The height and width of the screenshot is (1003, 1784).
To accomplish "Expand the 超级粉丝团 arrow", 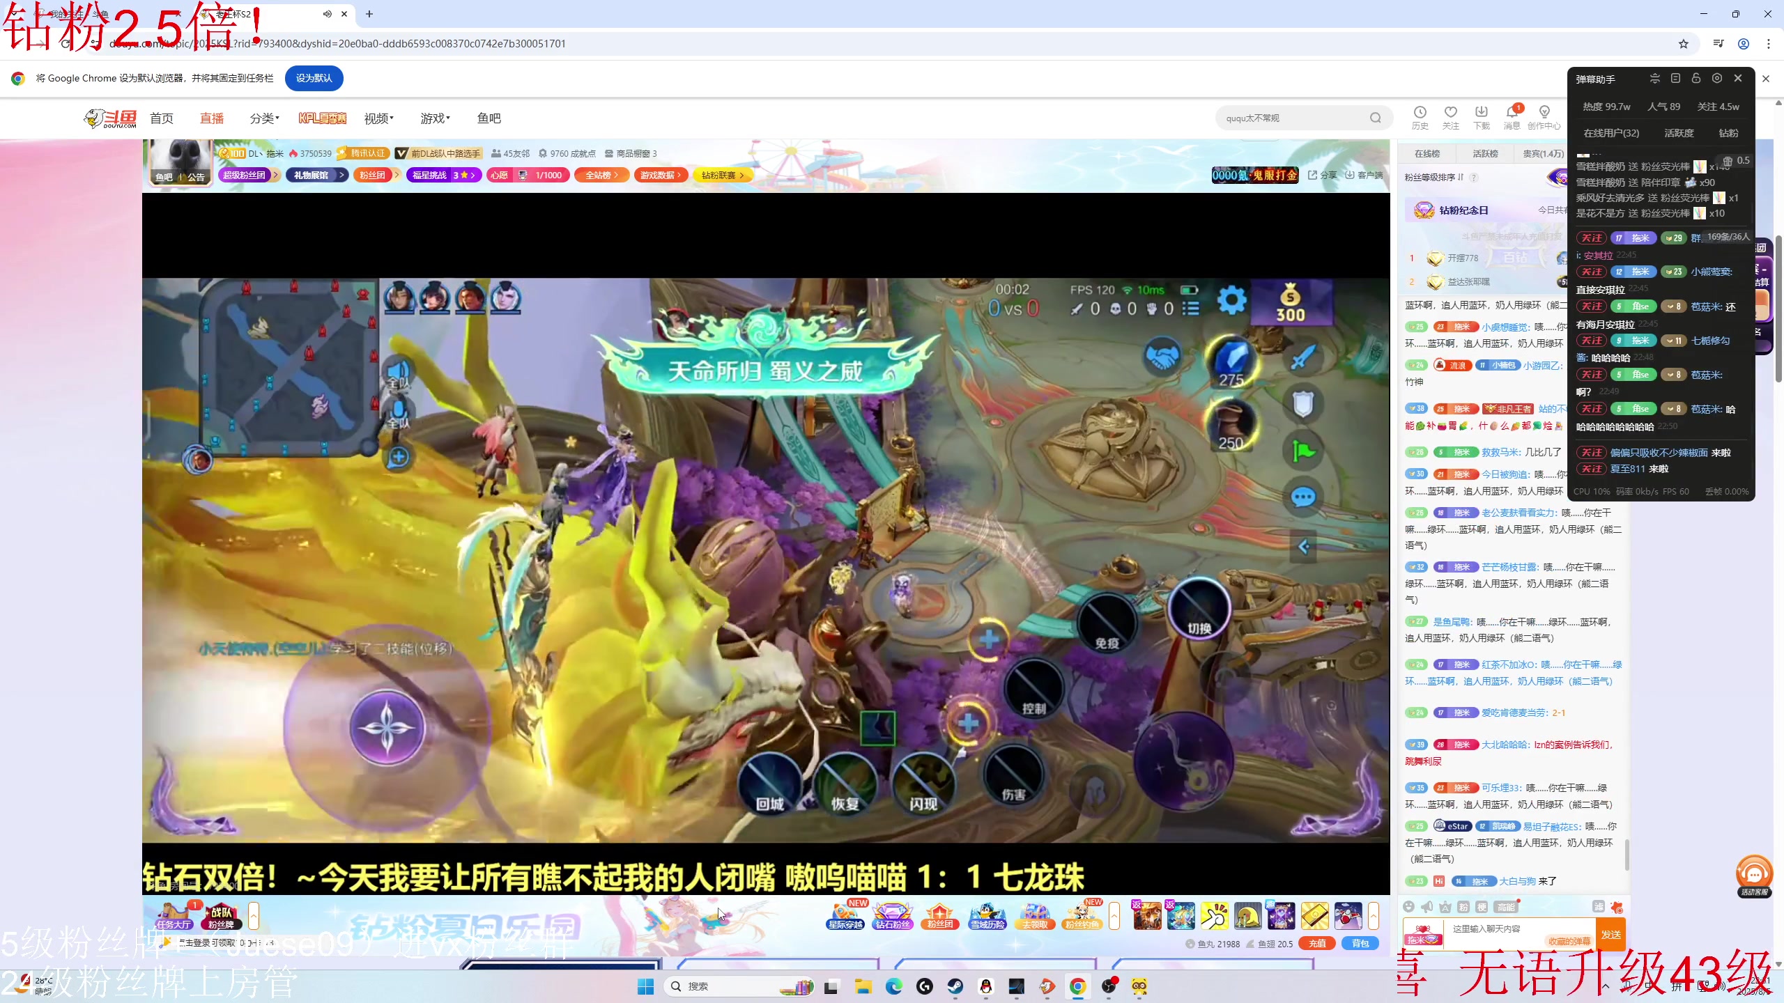I will (x=275, y=175).
